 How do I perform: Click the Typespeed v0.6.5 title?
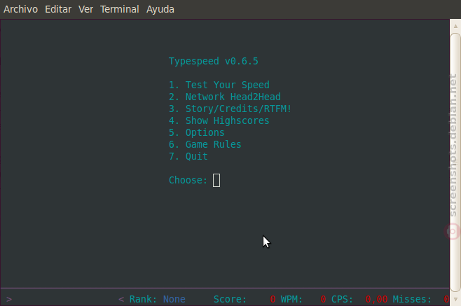(x=214, y=61)
